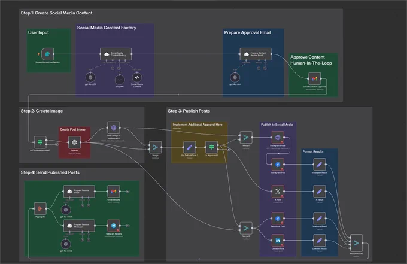
Task: Select the Step 2: Create Image note title
Action: tap(42, 111)
